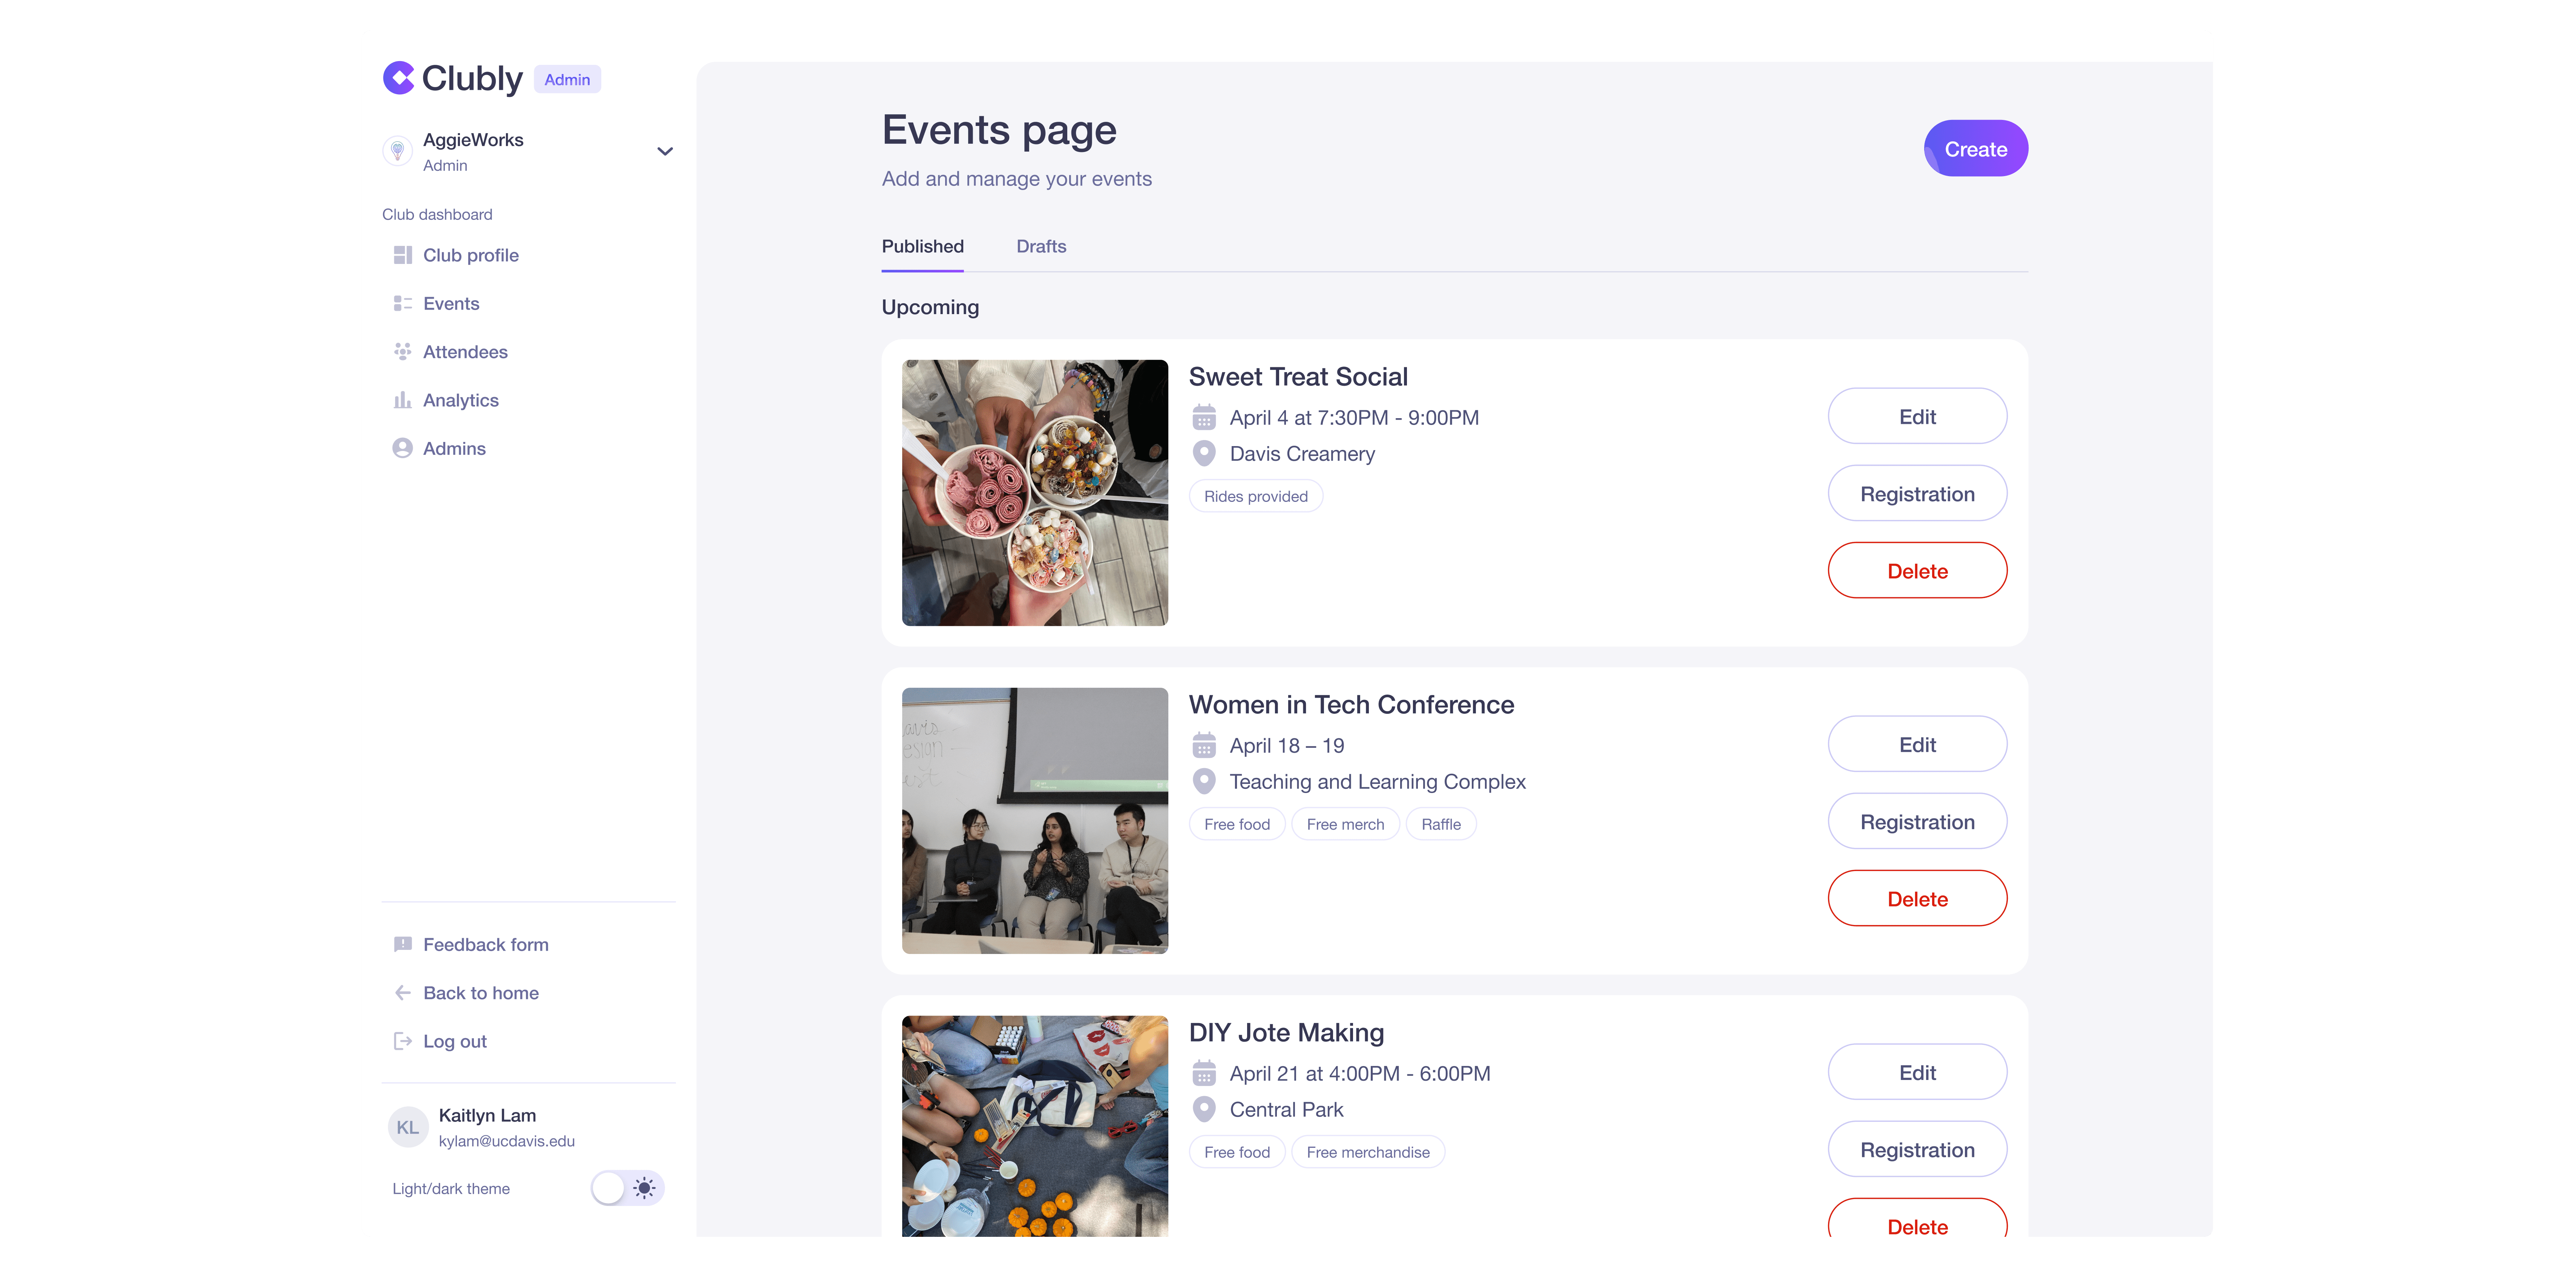Click the Sweet Treat Social ice cream thumbnail
This screenshot has width=2576, height=1267.
pyautogui.click(x=1034, y=493)
